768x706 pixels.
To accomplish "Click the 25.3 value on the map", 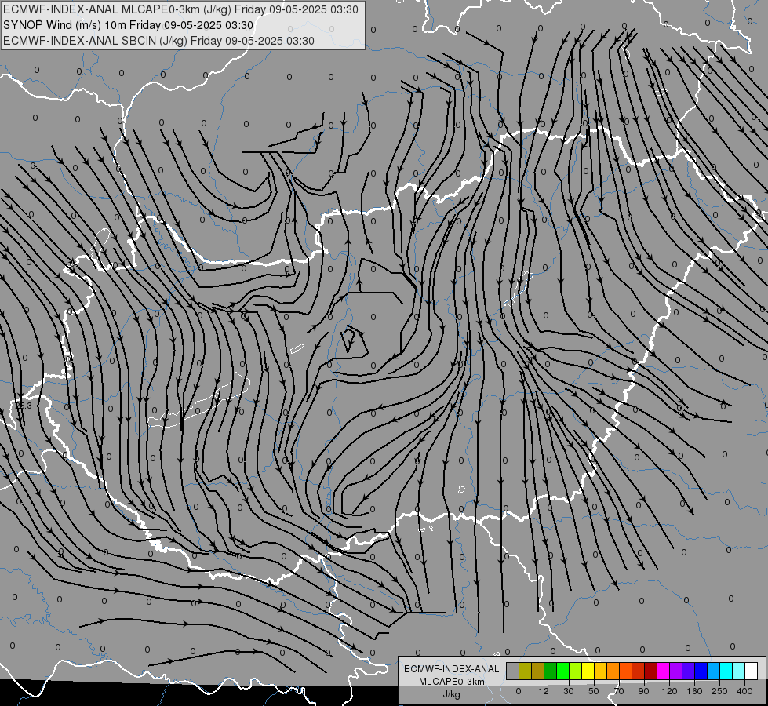I will coord(23,406).
